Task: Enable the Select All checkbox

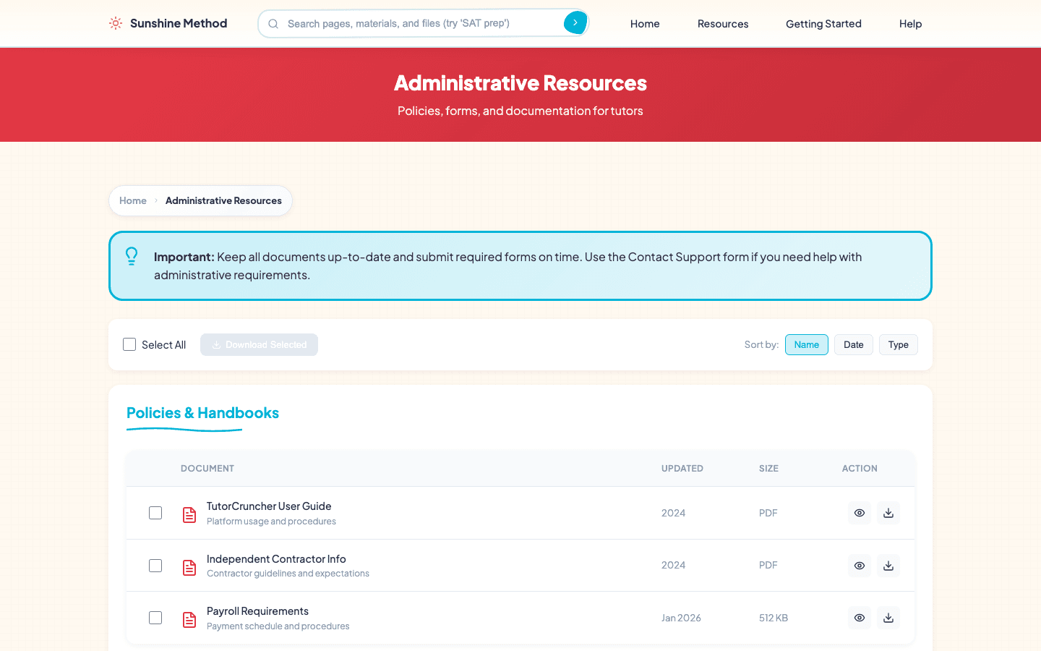Action: [129, 344]
